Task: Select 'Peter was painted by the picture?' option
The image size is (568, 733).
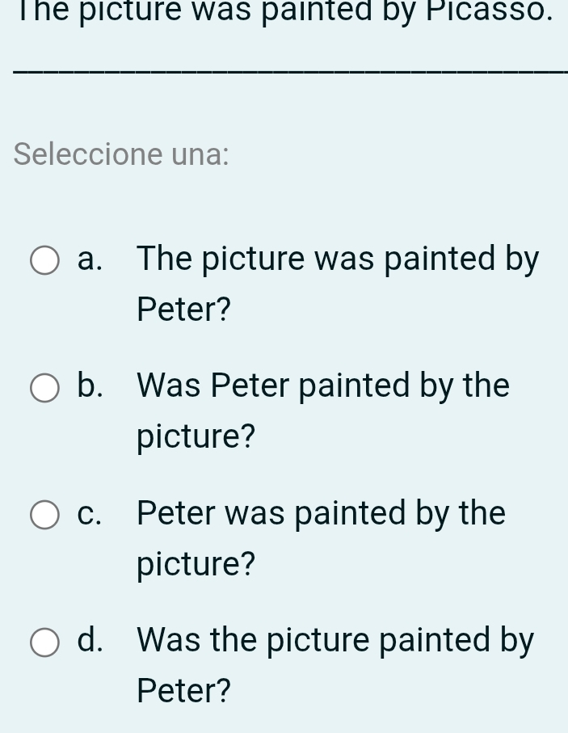Action: (x=321, y=537)
